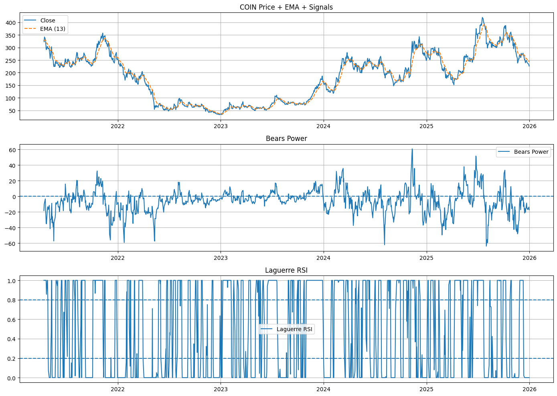Select the 'Close' label in the price legend

(x=48, y=20)
